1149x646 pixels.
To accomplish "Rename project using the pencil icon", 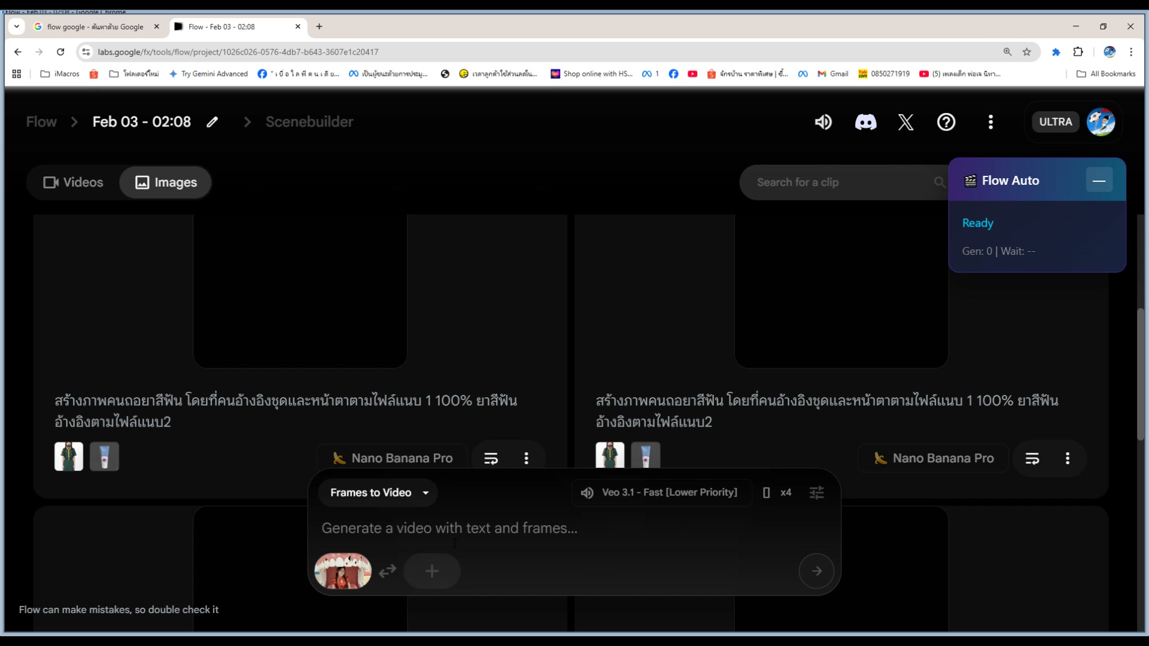I will (x=212, y=122).
